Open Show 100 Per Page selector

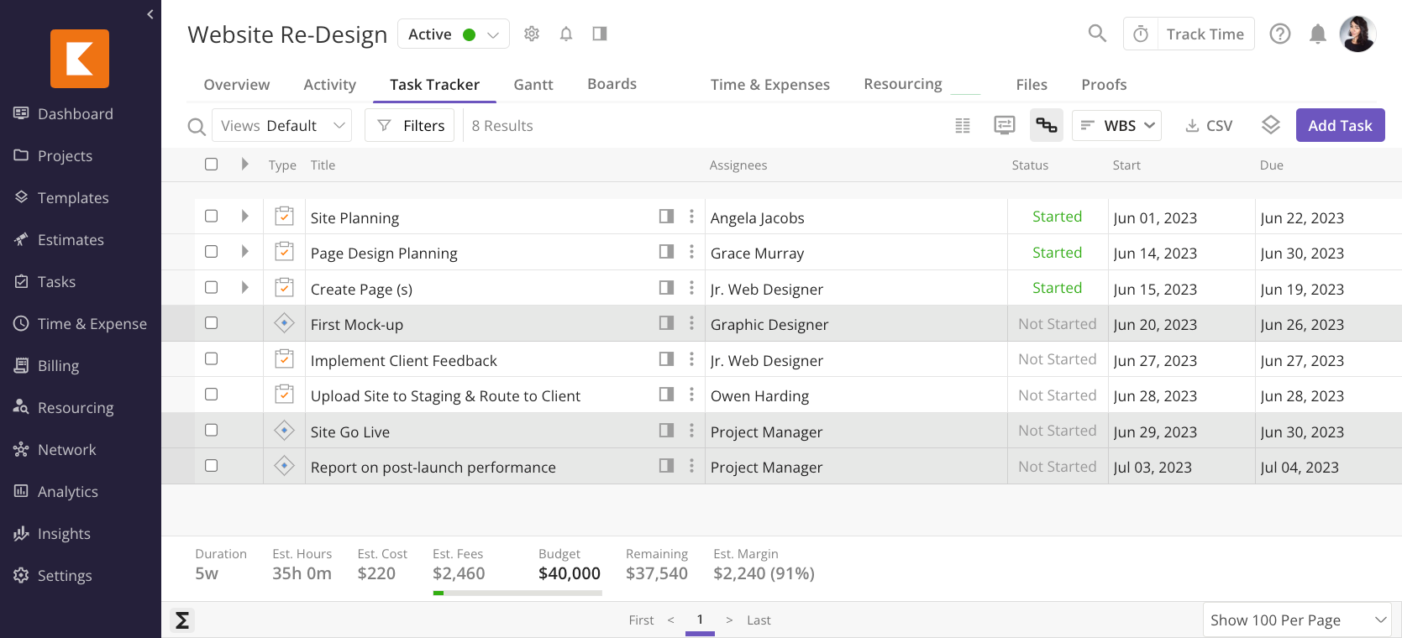click(1296, 620)
